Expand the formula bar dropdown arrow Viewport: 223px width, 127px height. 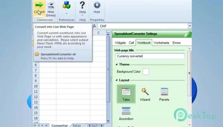190,26
